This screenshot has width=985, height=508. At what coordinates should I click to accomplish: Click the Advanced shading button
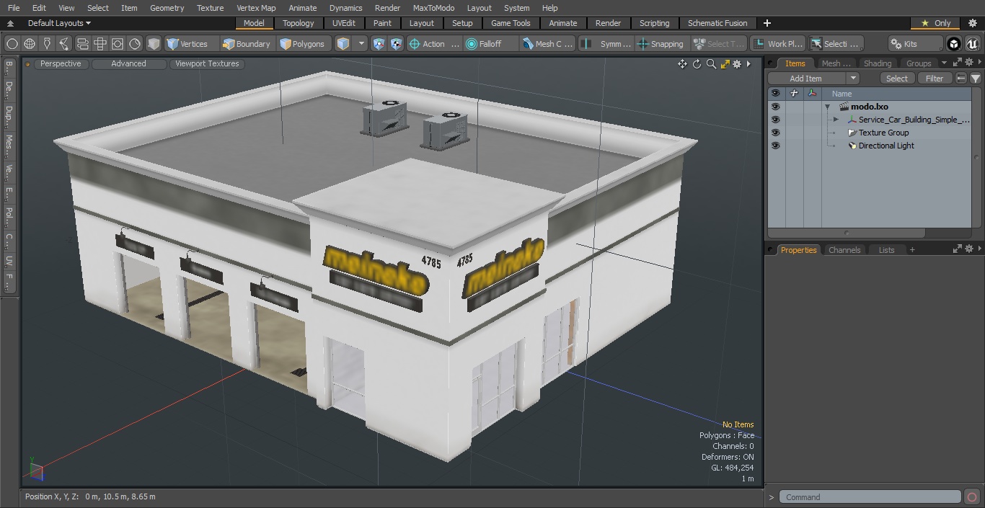point(128,63)
